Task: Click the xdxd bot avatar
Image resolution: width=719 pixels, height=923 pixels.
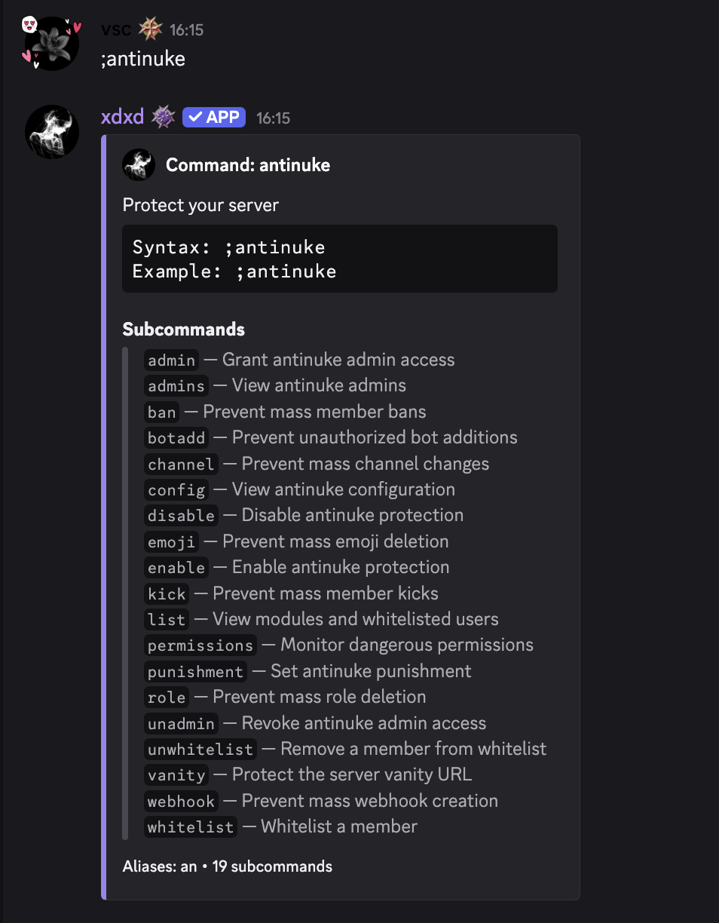Action: pyautogui.click(x=52, y=132)
